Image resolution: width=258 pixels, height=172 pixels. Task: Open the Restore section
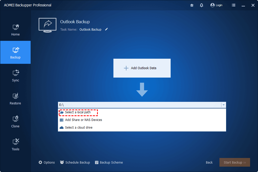point(15,99)
